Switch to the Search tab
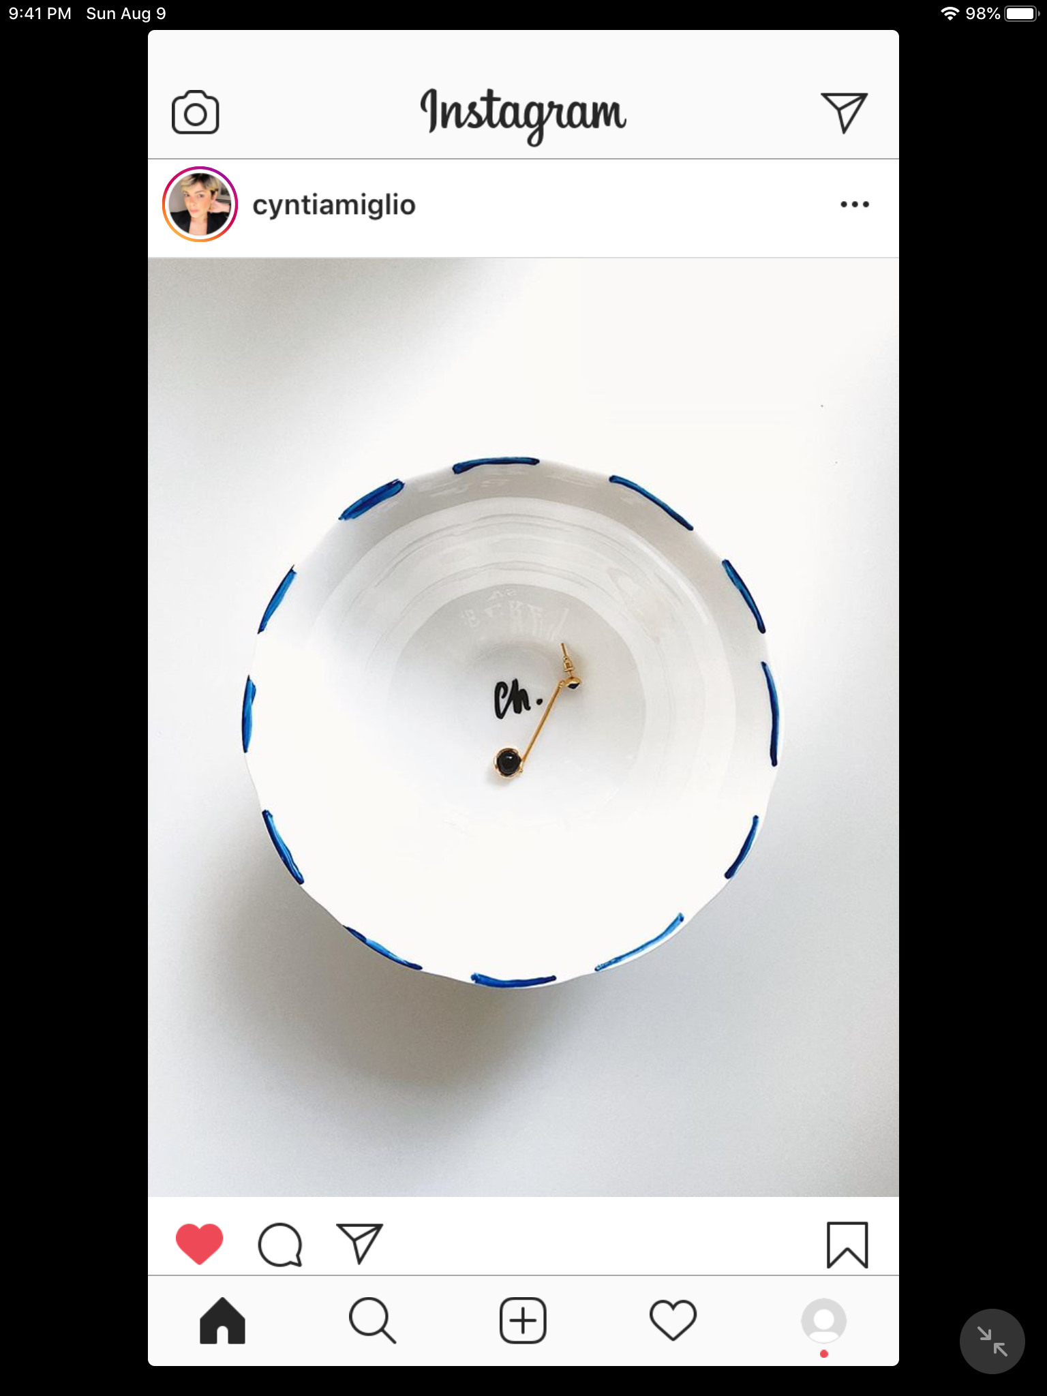Viewport: 1047px width, 1396px height. 372,1321
